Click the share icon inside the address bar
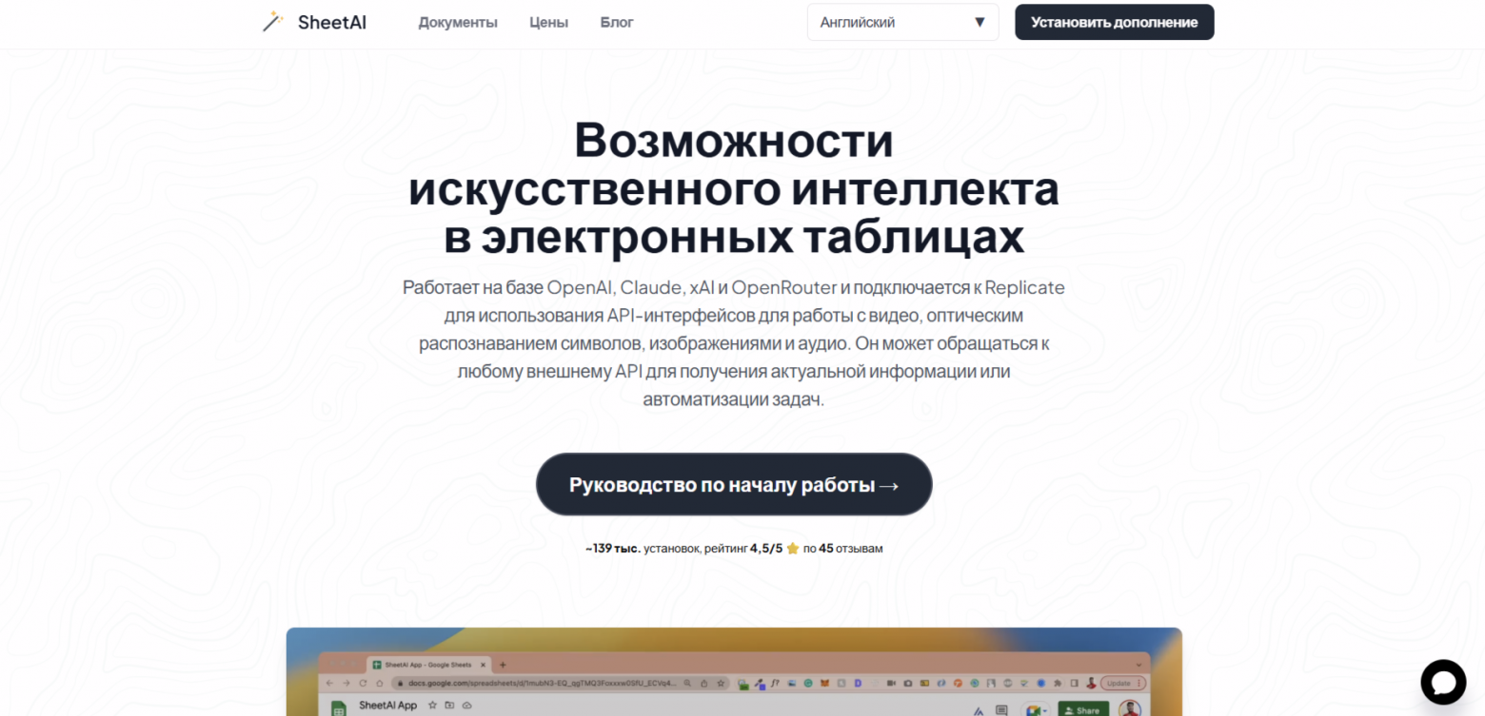Image resolution: width=1485 pixels, height=716 pixels. coord(703,683)
